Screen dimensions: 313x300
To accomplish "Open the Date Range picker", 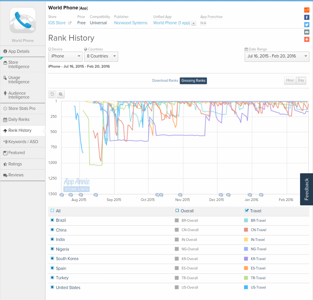I will pos(277,56).
